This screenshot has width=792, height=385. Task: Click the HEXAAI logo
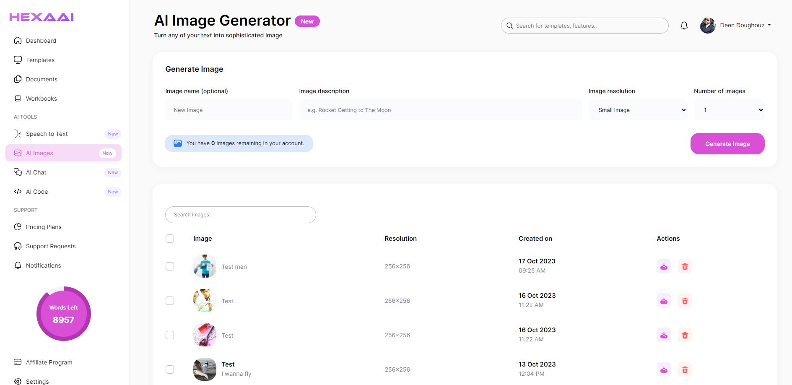(x=42, y=17)
